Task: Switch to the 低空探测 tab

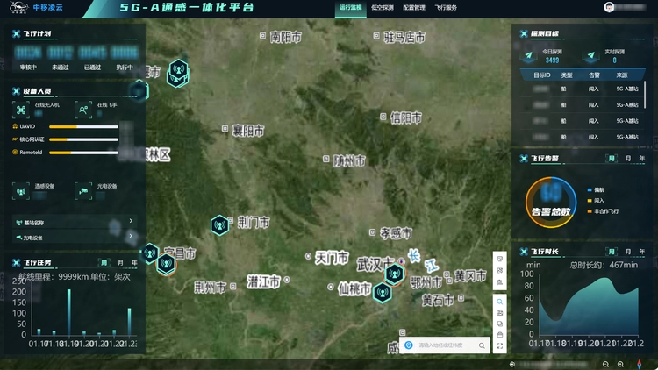Action: pos(382,7)
